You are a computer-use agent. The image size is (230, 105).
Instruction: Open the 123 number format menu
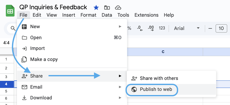point(162,28)
